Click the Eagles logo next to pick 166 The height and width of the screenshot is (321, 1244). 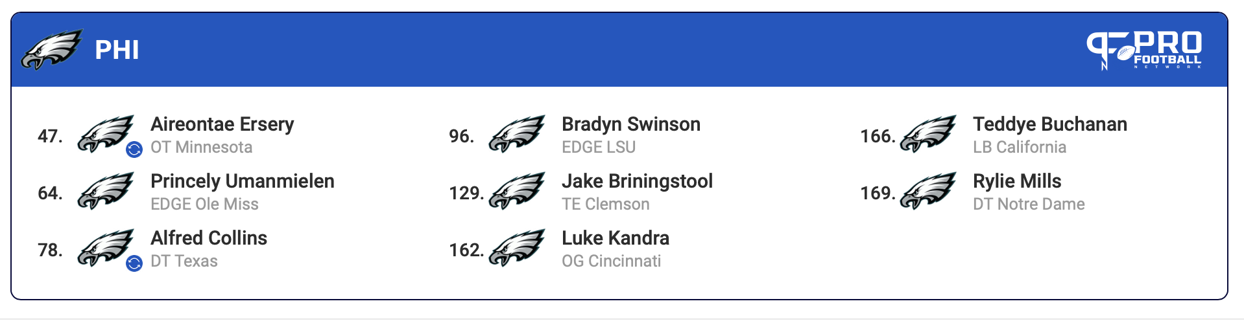click(928, 134)
